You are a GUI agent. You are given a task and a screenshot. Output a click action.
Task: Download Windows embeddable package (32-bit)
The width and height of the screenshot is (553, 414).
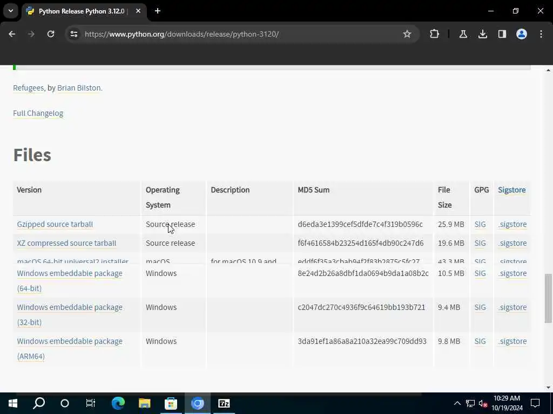(70, 314)
